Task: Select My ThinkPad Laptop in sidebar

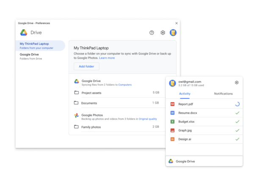Action: click(x=40, y=46)
